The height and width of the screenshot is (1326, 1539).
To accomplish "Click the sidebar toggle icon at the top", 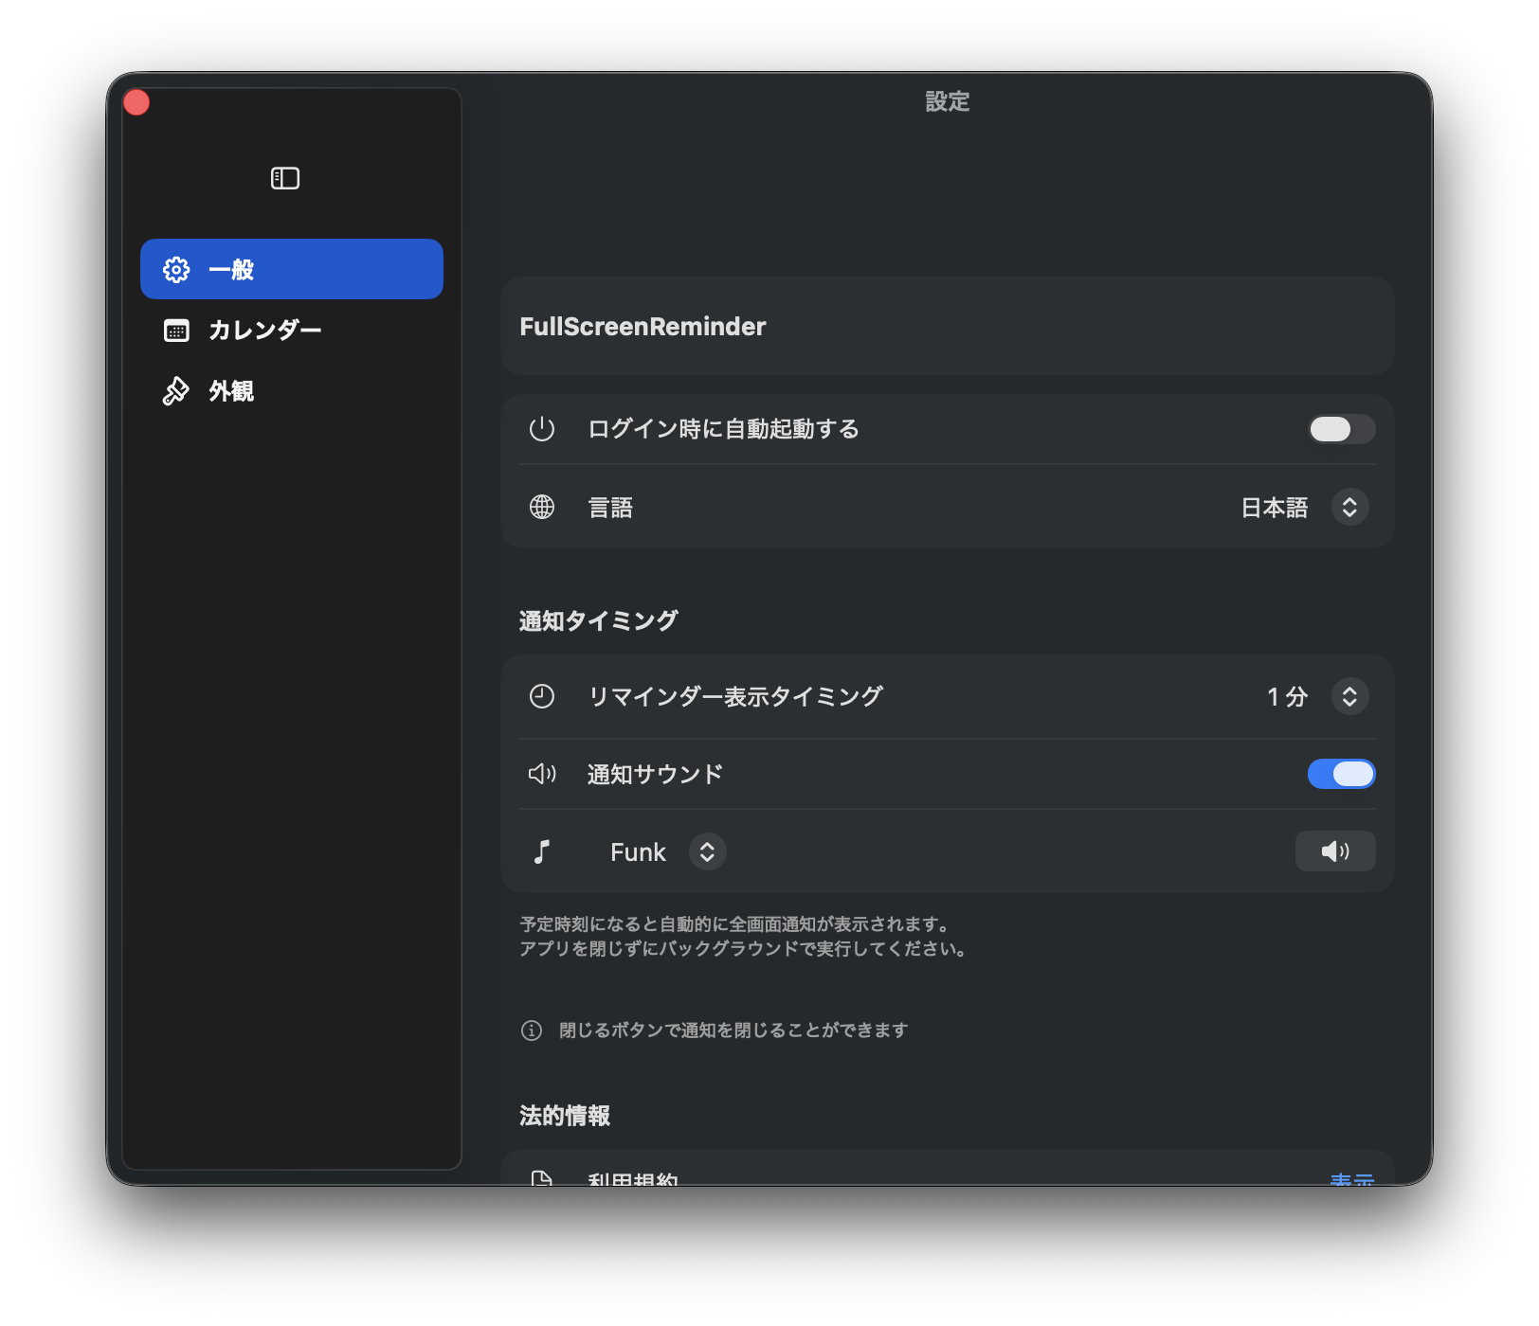I will pos(285,177).
